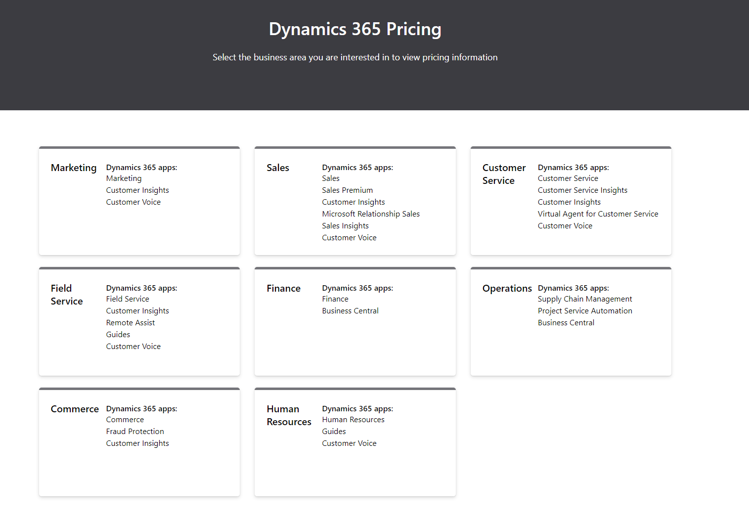
Task: Click 'Customer Voice' in the Marketing card
Action: 133,202
